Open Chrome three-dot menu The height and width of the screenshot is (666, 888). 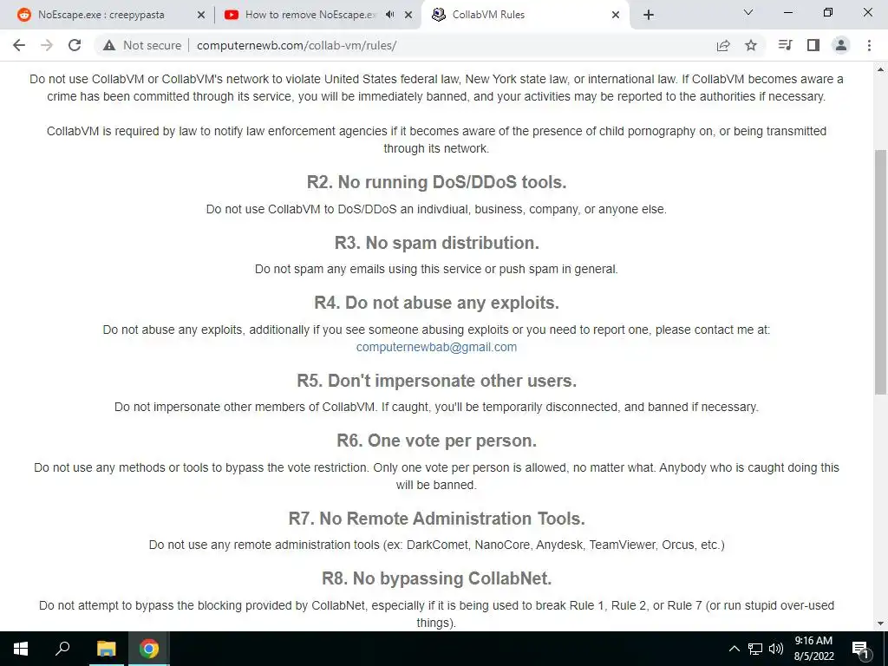869,45
